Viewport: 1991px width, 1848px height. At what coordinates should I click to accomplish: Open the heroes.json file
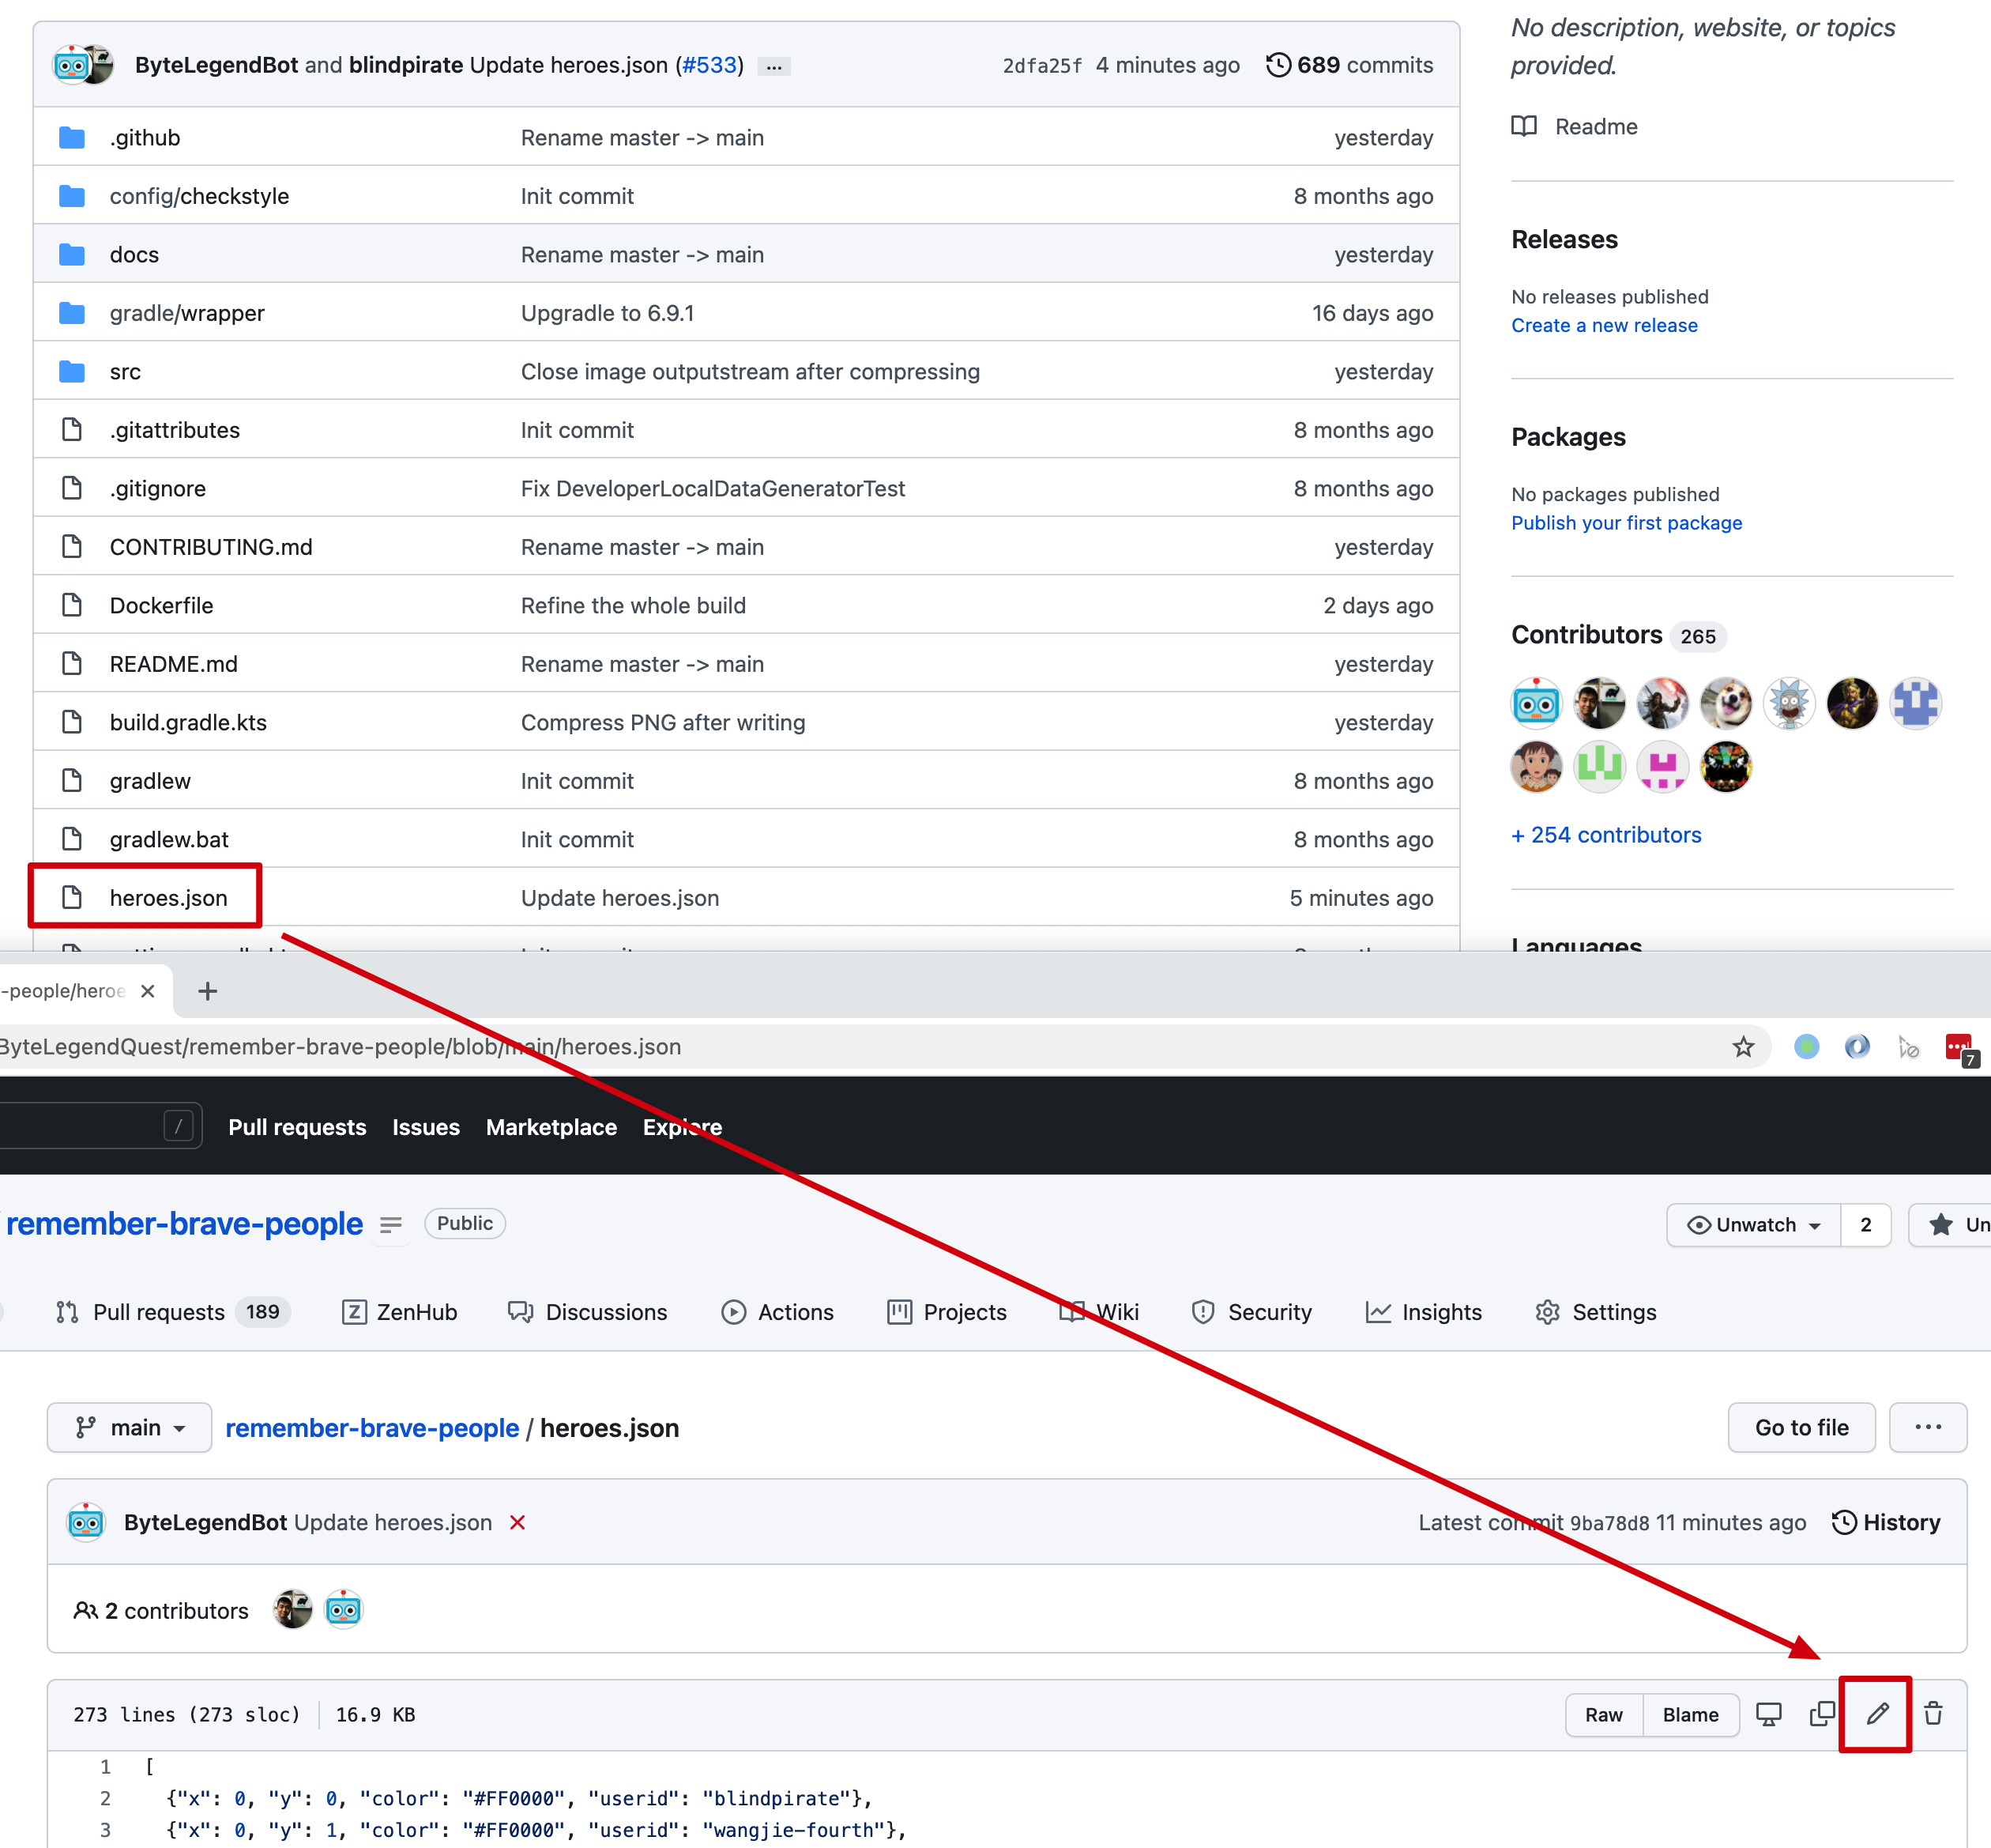point(168,898)
